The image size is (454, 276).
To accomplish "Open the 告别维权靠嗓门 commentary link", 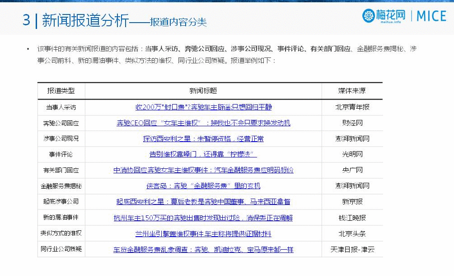I will [x=203, y=154].
